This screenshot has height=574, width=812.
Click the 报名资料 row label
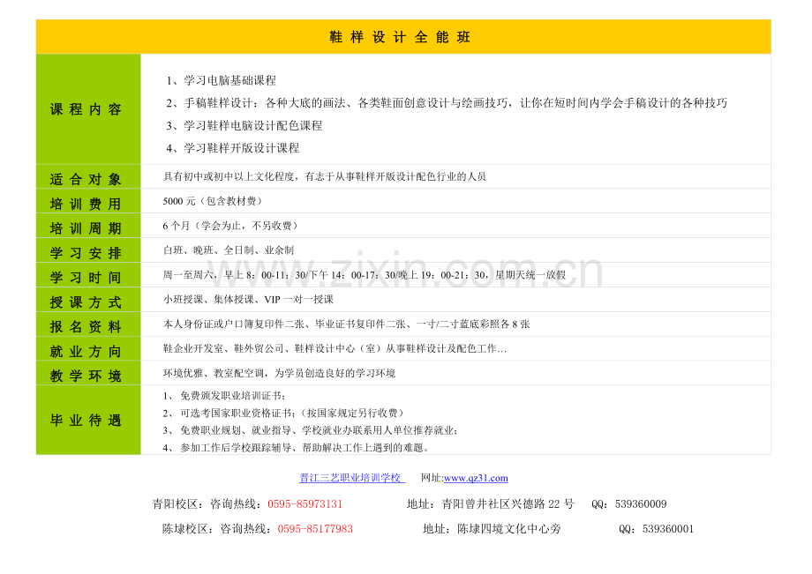click(x=86, y=326)
